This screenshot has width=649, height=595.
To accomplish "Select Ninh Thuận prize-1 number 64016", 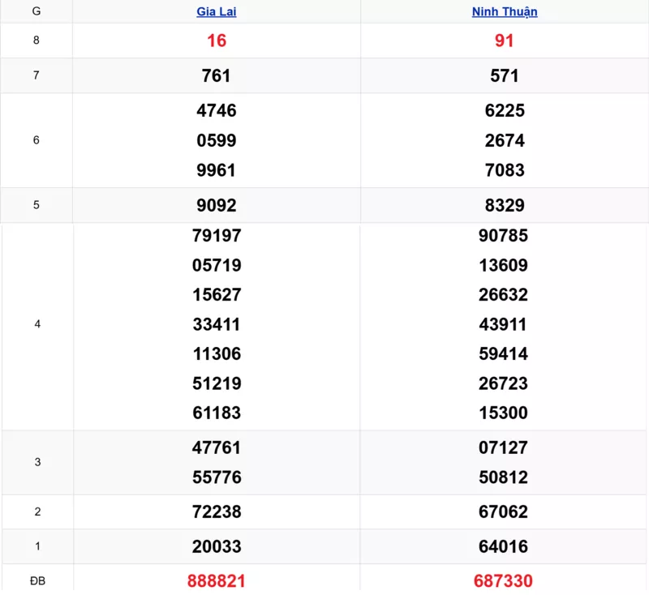I will pos(504,546).
